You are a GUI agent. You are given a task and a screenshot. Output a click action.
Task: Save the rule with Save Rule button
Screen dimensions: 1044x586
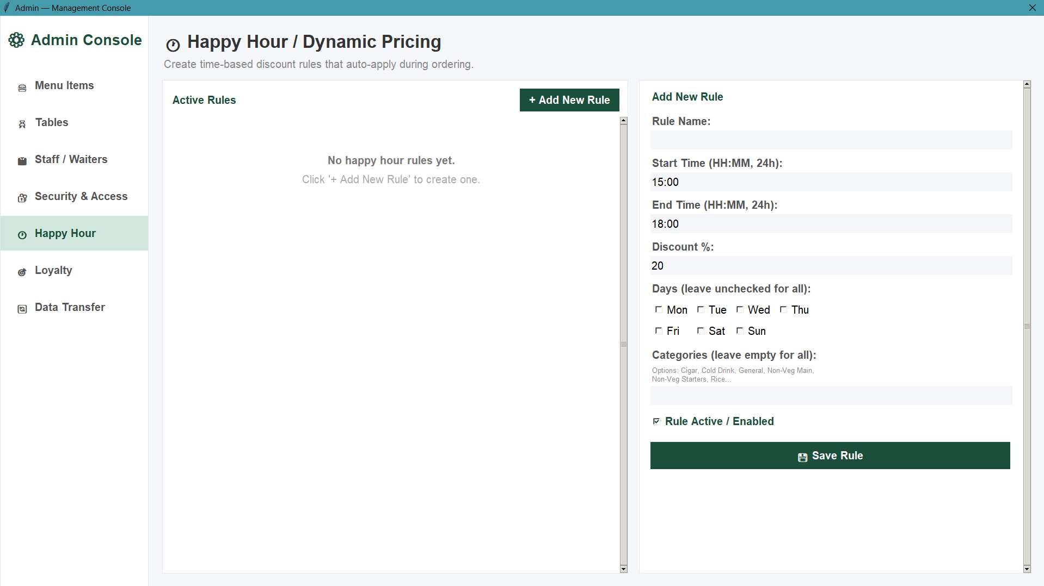tap(830, 456)
